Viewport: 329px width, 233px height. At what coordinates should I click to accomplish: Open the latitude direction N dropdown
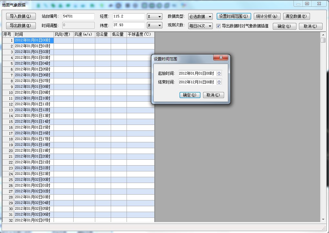[154, 25]
